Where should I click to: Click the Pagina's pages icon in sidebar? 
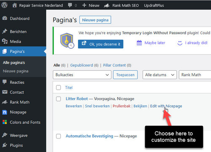5,51
